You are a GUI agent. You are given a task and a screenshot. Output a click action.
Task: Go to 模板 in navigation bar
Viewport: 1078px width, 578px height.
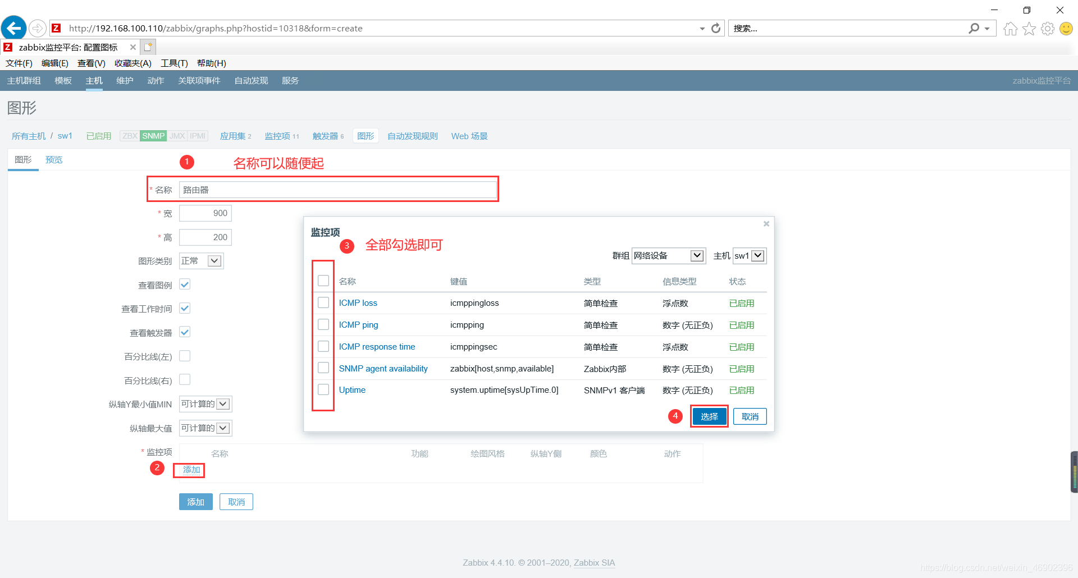[x=63, y=81]
